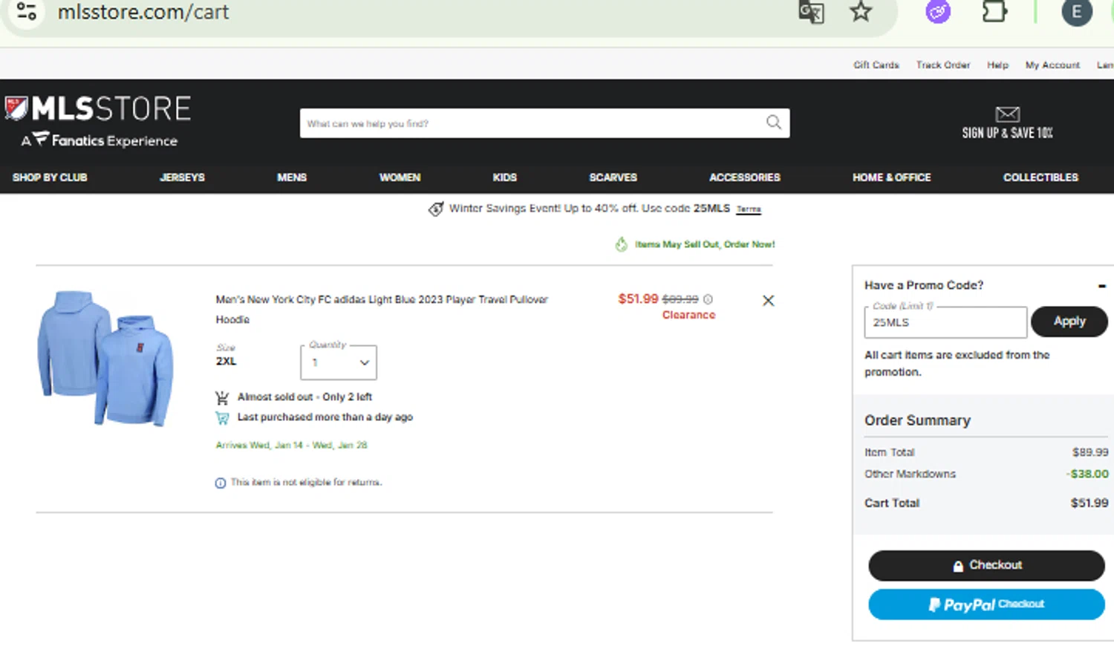Collapse the Have a Promo Code section
This screenshot has height=649, width=1114.
tap(1102, 286)
